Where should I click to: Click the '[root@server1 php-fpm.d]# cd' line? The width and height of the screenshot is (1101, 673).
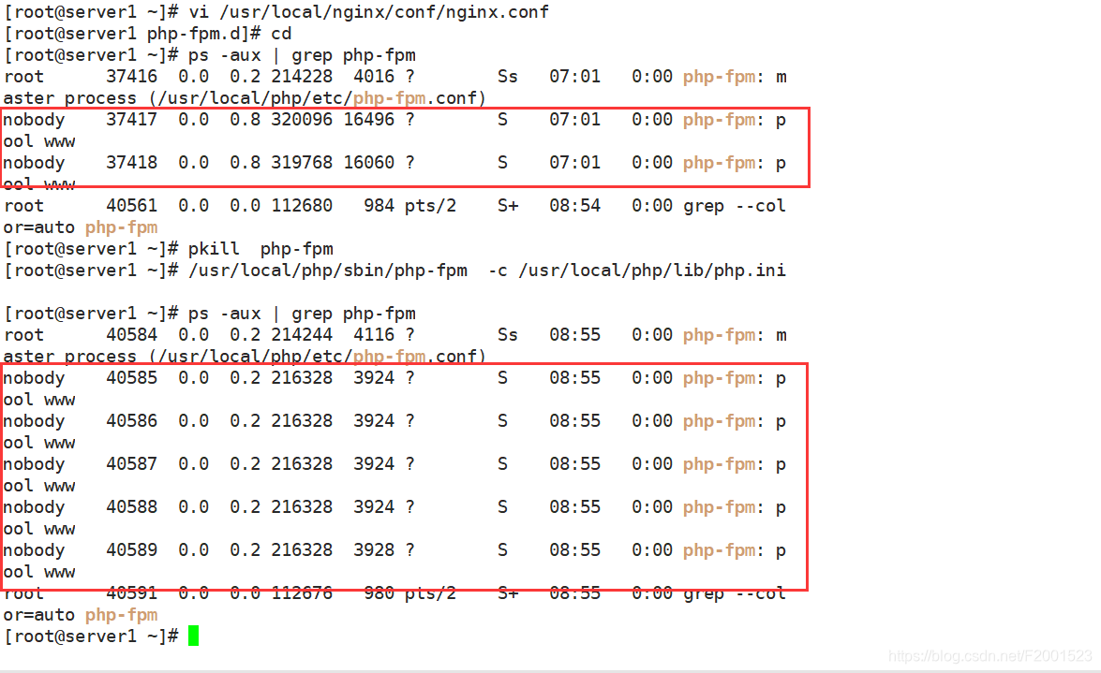(x=147, y=34)
